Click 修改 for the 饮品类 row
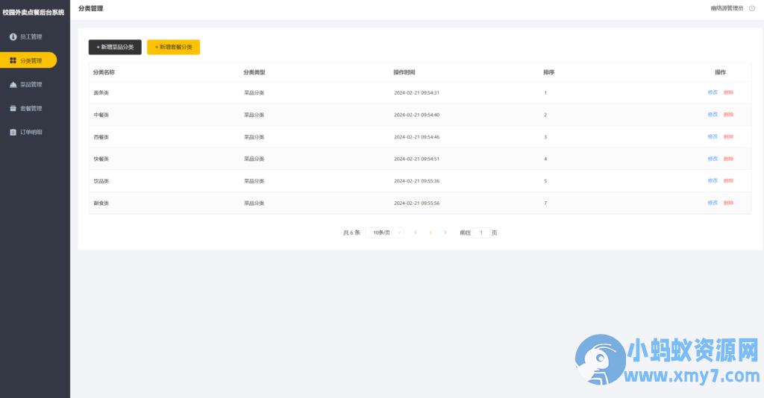Viewport: 764px width, 398px height. (x=713, y=180)
